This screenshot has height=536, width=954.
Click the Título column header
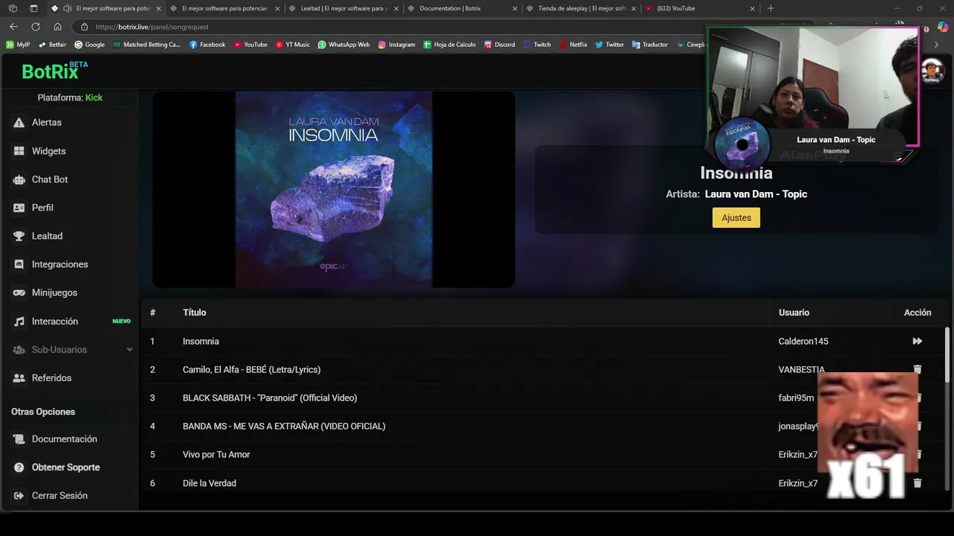(195, 313)
